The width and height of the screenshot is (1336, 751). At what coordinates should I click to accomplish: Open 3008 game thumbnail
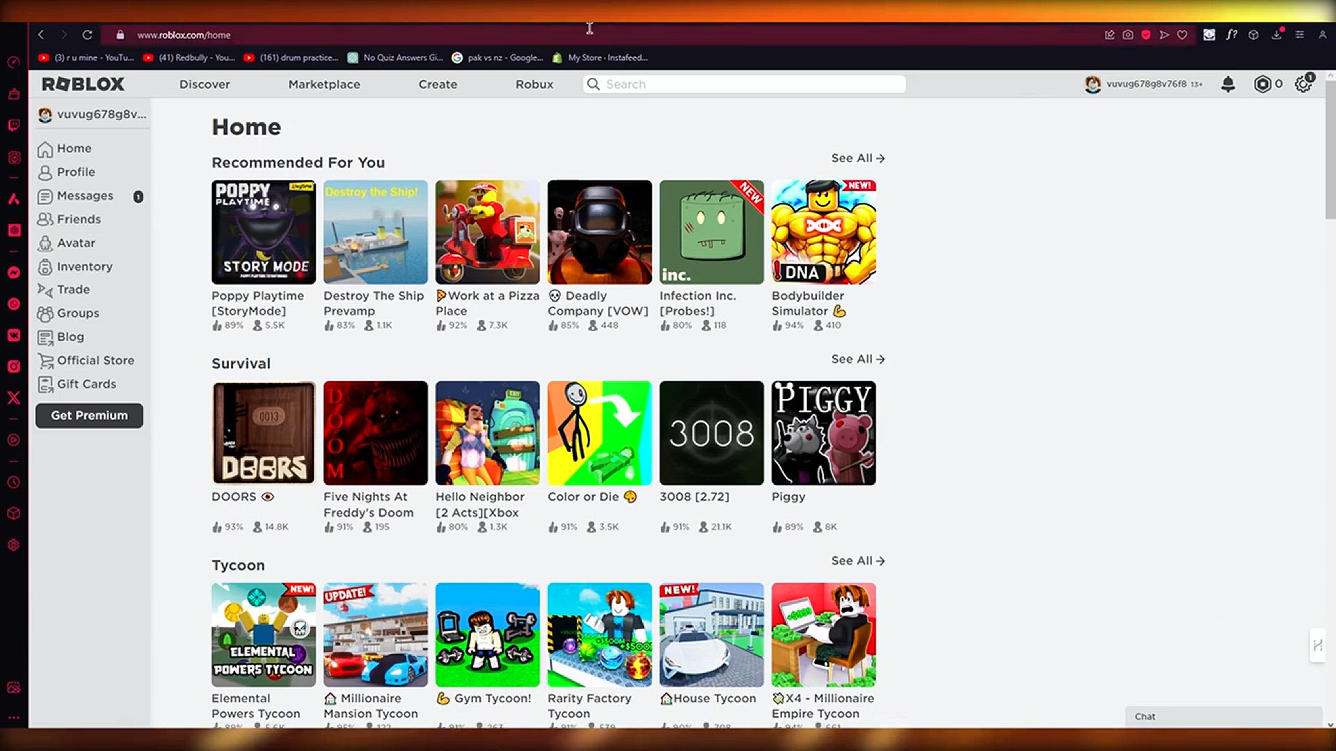712,433
